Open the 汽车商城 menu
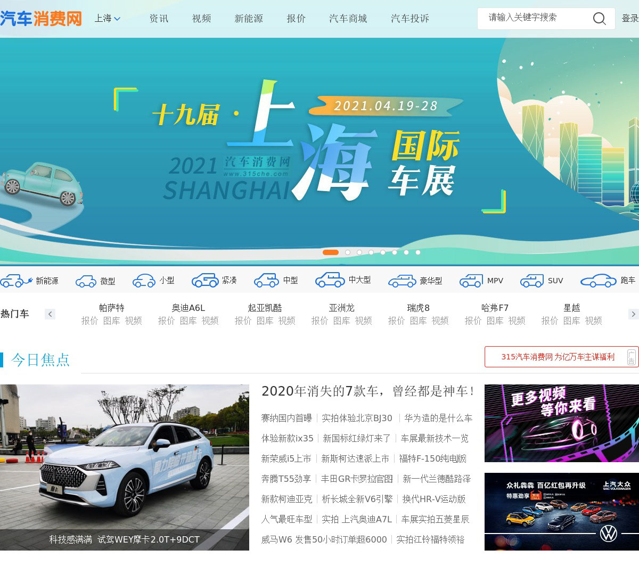The height and width of the screenshot is (566, 639). pos(348,19)
